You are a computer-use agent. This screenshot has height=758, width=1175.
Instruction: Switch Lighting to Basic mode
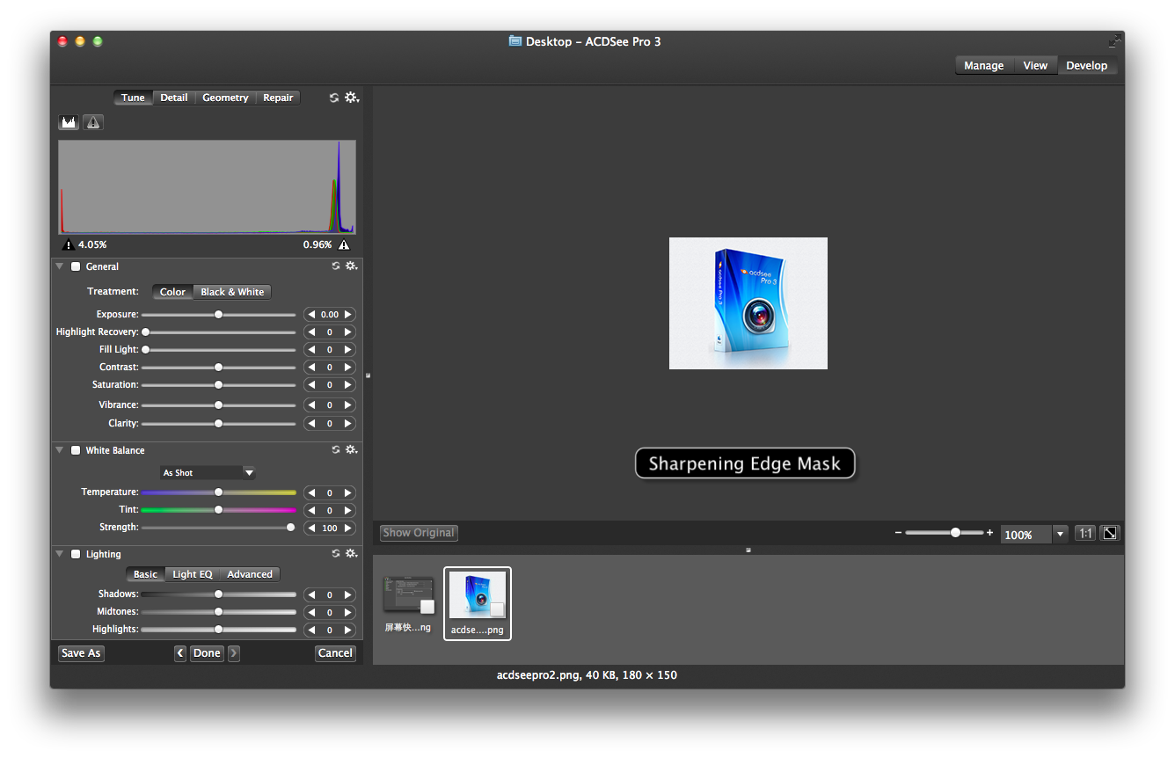click(x=146, y=574)
